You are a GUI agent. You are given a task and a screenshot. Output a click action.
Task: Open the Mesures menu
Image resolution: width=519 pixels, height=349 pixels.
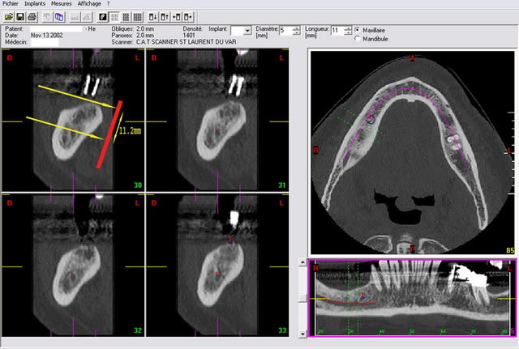tap(66, 4)
